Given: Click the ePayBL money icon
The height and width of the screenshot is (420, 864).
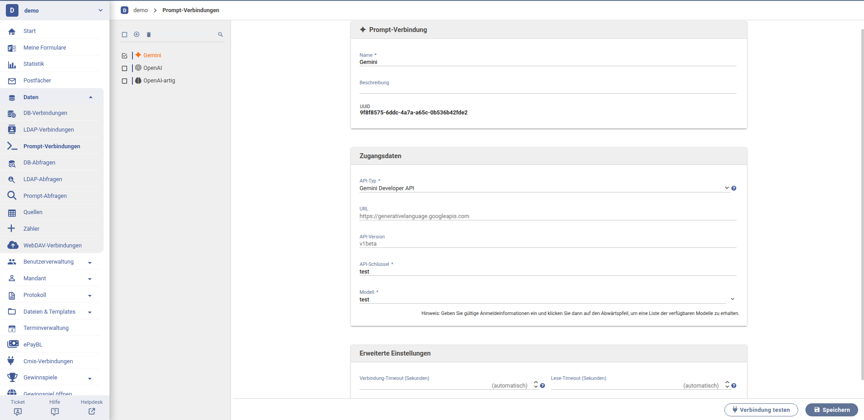Looking at the screenshot, I should pos(13,344).
